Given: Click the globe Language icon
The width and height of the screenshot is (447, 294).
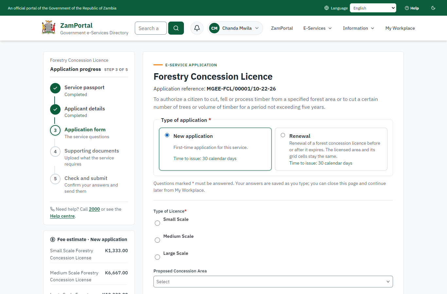Looking at the screenshot, I should (x=327, y=8).
